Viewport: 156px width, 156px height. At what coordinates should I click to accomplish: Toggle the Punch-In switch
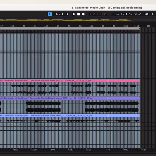click(x=130, y=14)
